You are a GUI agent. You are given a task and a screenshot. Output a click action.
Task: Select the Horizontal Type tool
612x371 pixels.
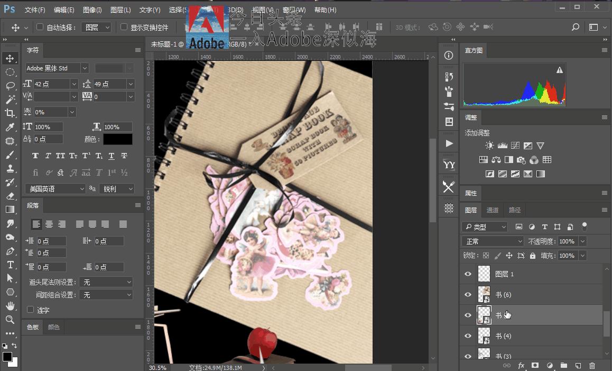click(x=10, y=265)
